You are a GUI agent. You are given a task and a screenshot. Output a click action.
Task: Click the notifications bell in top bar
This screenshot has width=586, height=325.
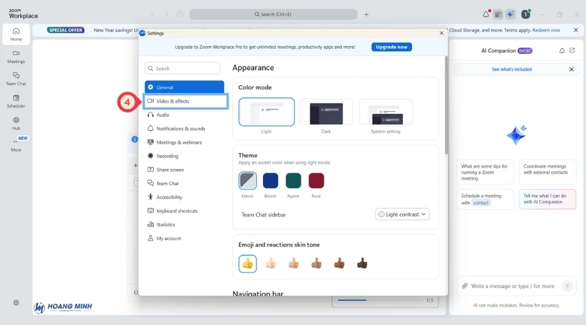tap(486, 14)
